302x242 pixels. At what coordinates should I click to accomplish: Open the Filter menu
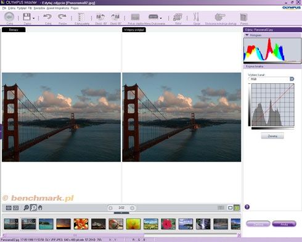pyautogui.click(x=30, y=8)
